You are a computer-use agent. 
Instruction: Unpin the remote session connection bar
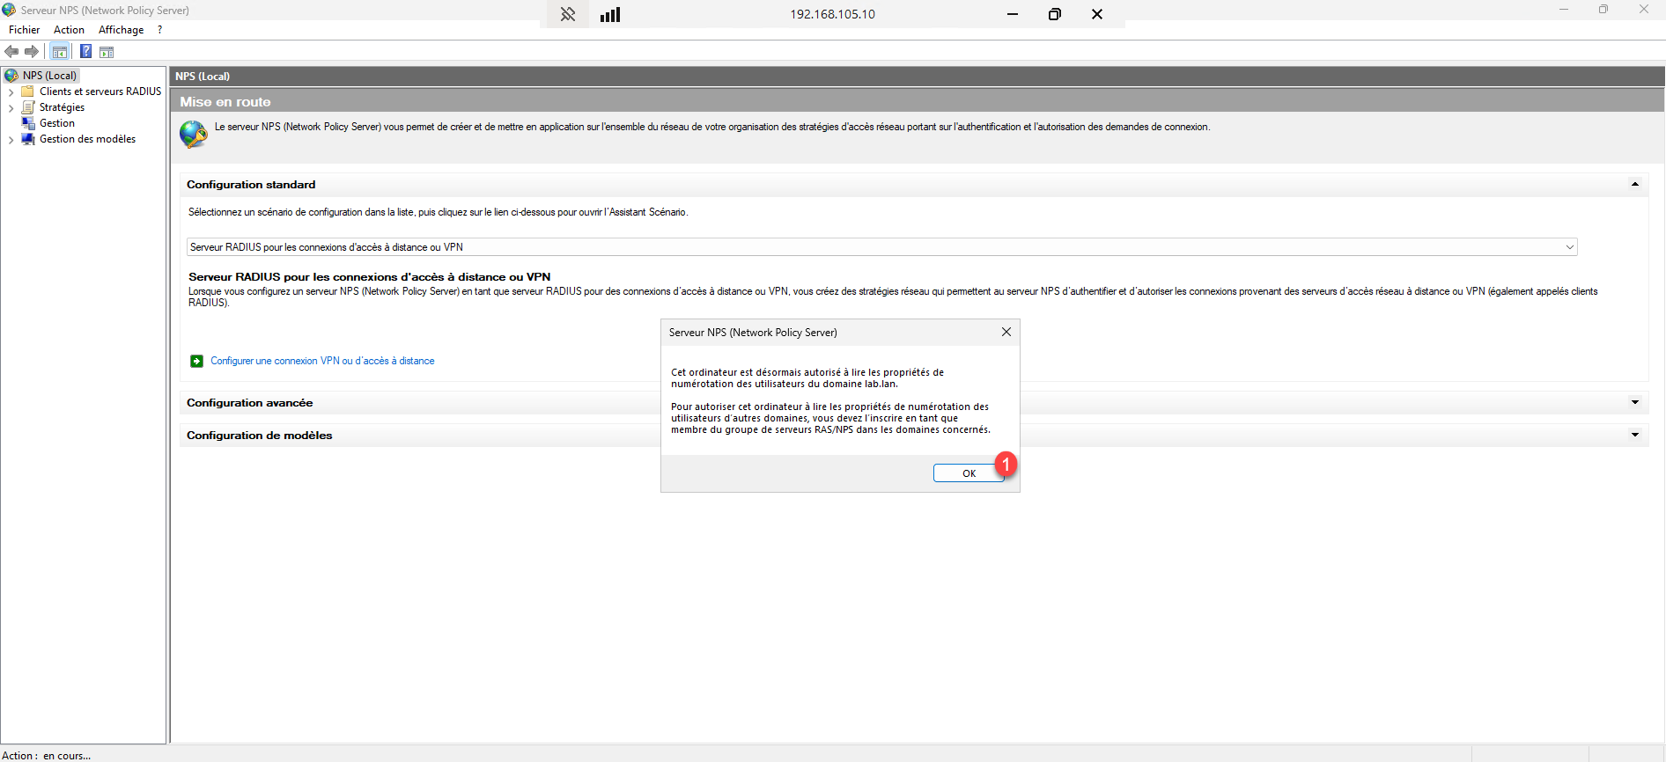point(568,14)
